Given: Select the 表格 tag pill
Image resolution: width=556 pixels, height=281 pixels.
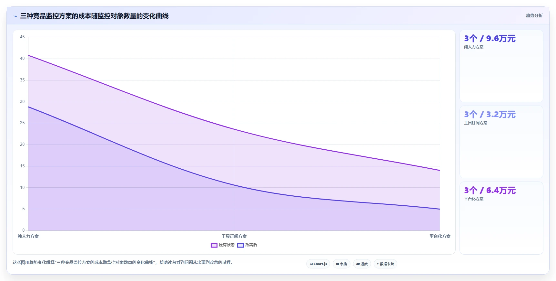Looking at the screenshot, I should tap(341, 264).
